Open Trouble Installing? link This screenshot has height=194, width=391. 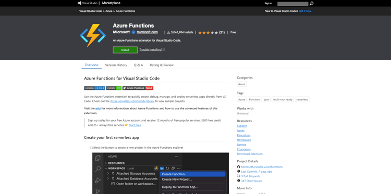coord(152,50)
